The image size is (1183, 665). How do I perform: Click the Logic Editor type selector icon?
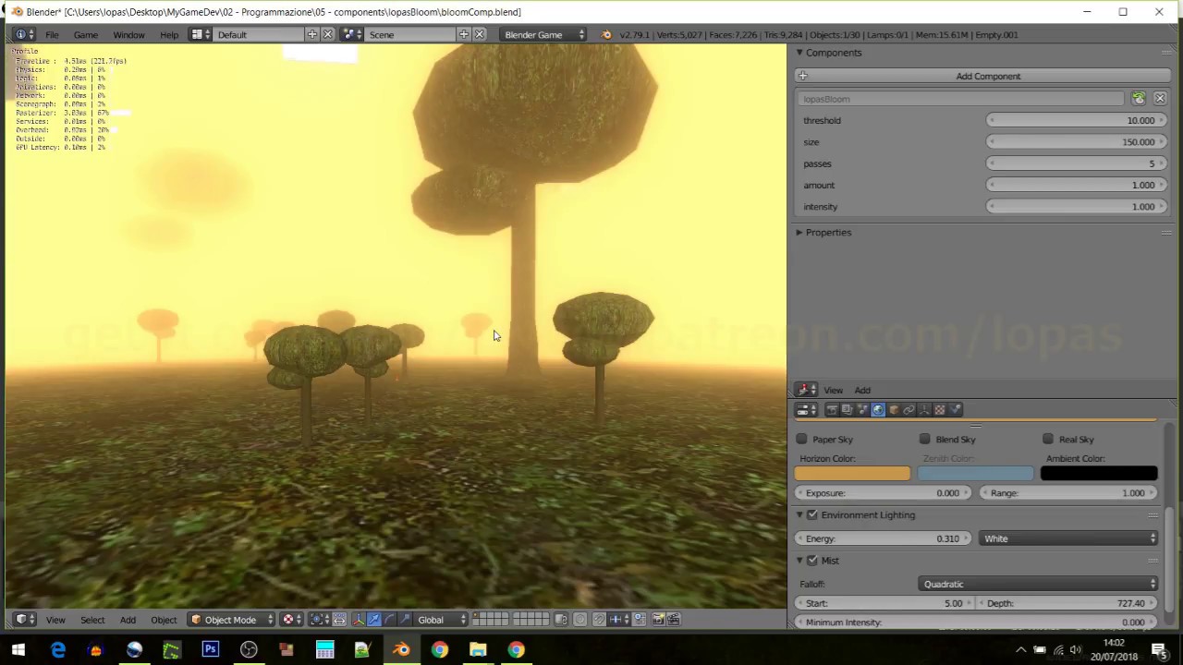(x=807, y=390)
